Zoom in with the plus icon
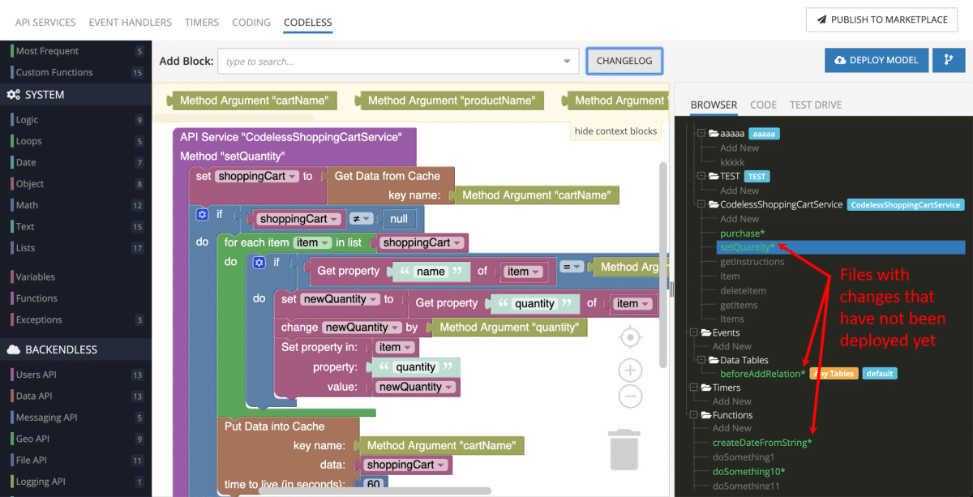 630,371
